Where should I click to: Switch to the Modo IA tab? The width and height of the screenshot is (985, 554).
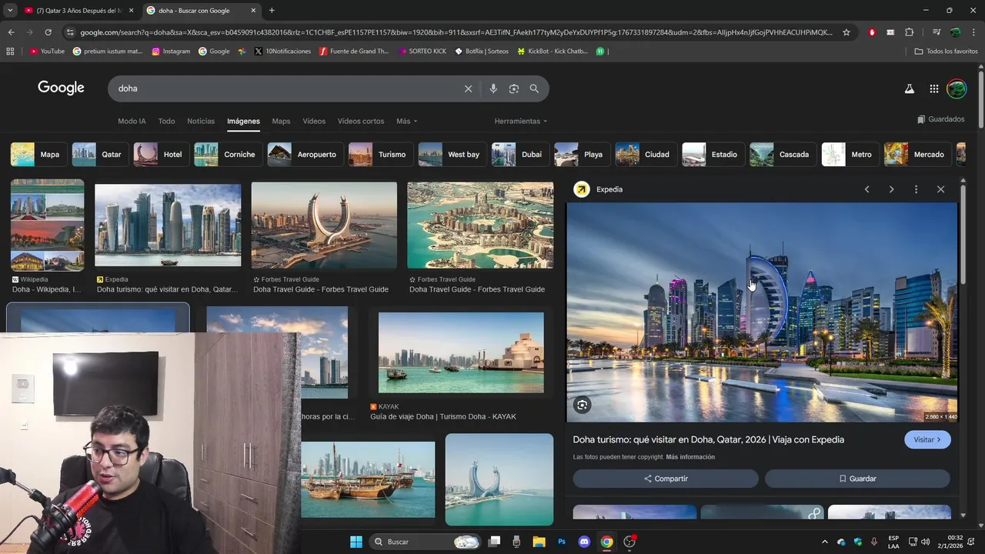132,121
